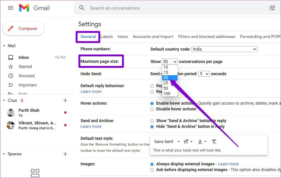The image size is (281, 178).
Task: Open advanced search filter options
Action: [x=272, y=8]
